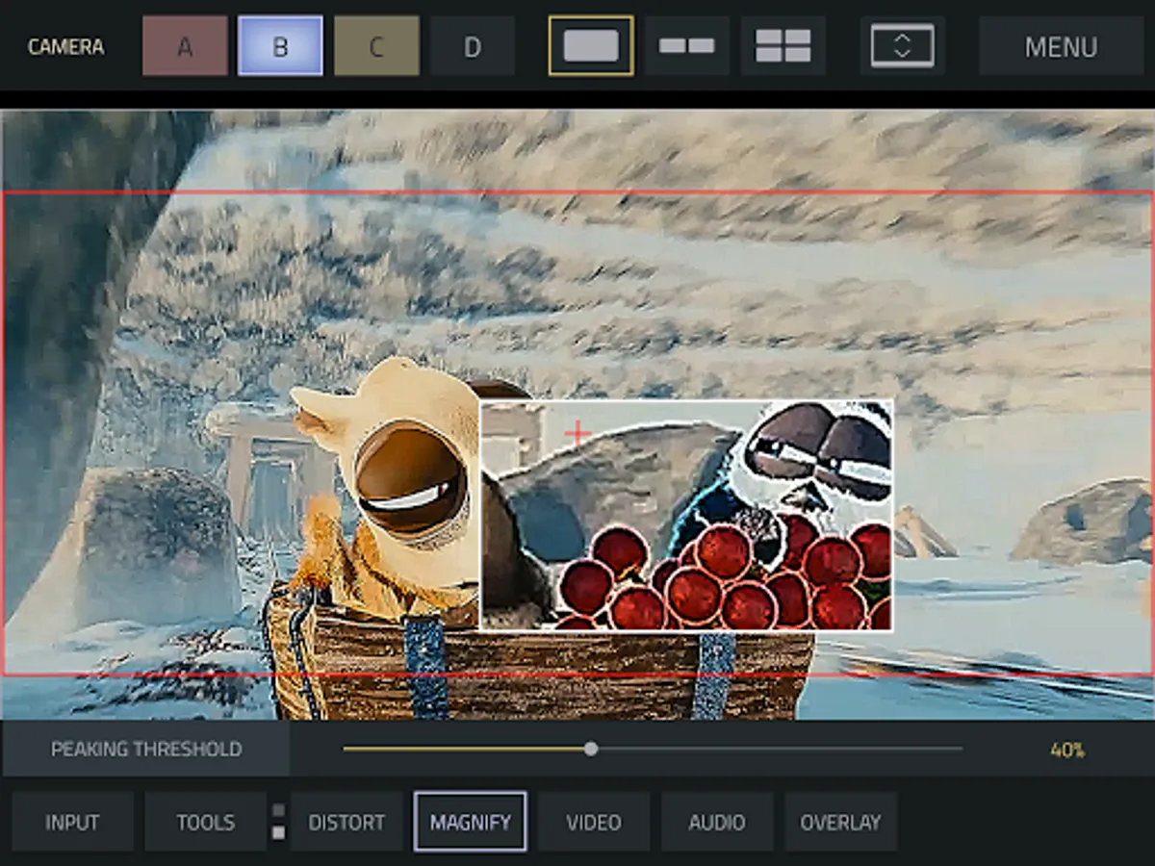Open the Peaking Threshold setting label
1155x866 pixels.
pos(146,749)
